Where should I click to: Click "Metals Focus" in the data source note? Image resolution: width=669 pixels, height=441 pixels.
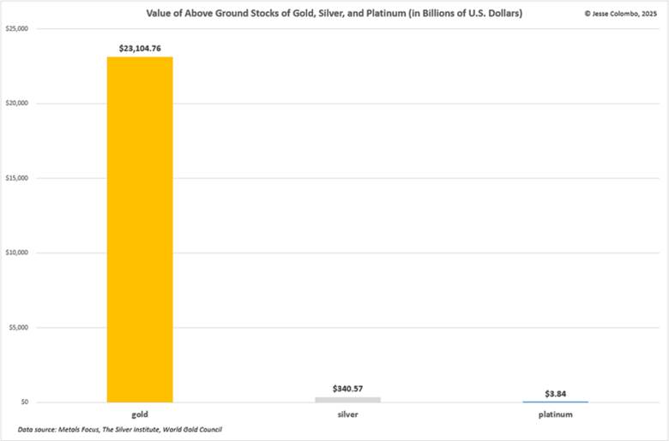click(x=77, y=428)
